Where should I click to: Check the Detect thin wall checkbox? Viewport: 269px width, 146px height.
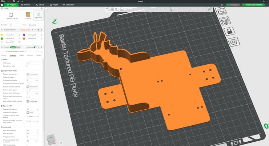[x=27, y=66]
